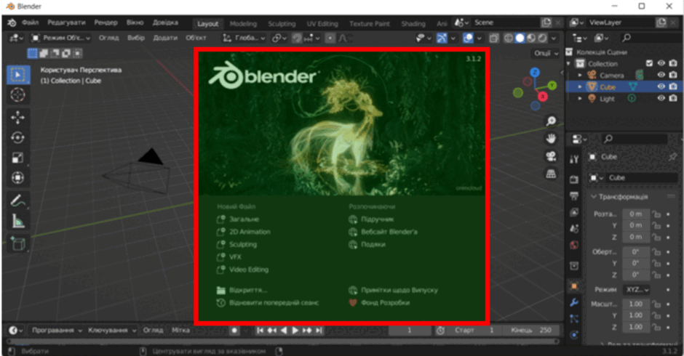Uncheck the Collection exclude checkbox

[650, 64]
